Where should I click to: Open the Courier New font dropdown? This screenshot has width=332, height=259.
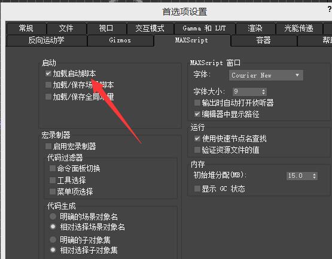tap(266, 75)
